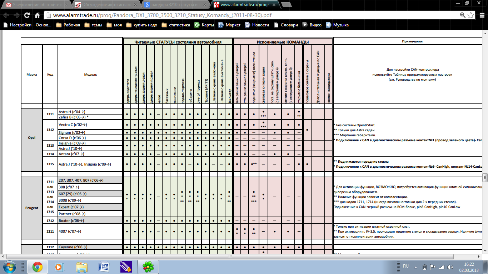Click the horizontal scrollbar right arrow

(x=479, y=257)
